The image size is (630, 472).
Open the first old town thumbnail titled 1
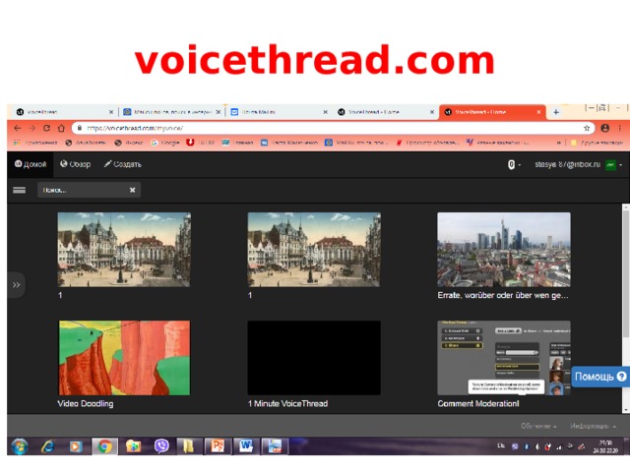[x=124, y=250]
